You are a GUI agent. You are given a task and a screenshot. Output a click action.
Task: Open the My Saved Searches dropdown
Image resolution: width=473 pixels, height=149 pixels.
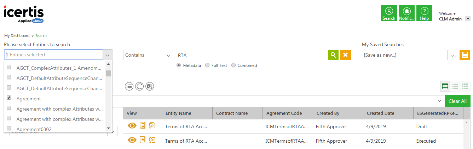coord(452,55)
